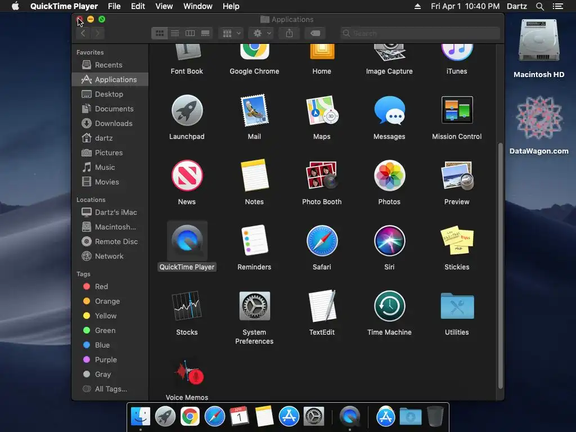Open the Action gear dropdown menu
Viewport: 576px width, 432px height.
(261, 33)
